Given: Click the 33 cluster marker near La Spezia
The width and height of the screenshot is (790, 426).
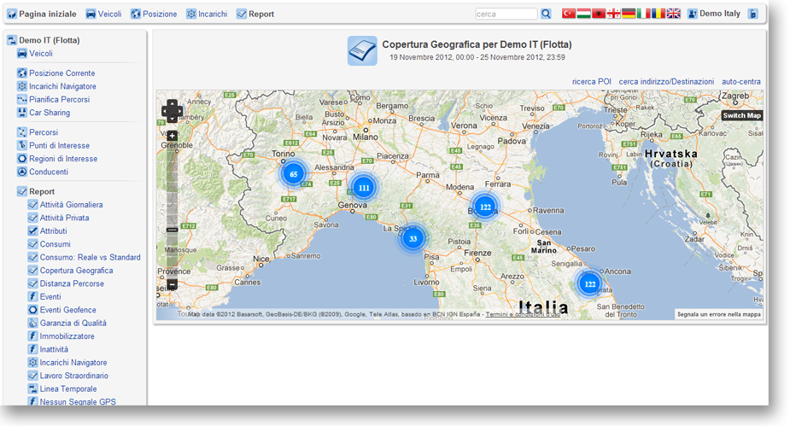Looking at the screenshot, I should point(413,238).
